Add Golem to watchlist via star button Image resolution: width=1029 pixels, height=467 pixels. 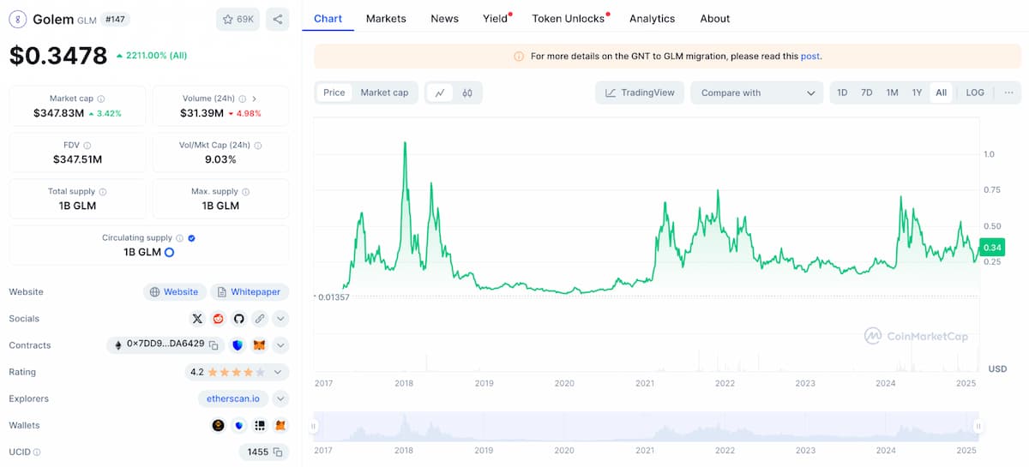click(238, 19)
